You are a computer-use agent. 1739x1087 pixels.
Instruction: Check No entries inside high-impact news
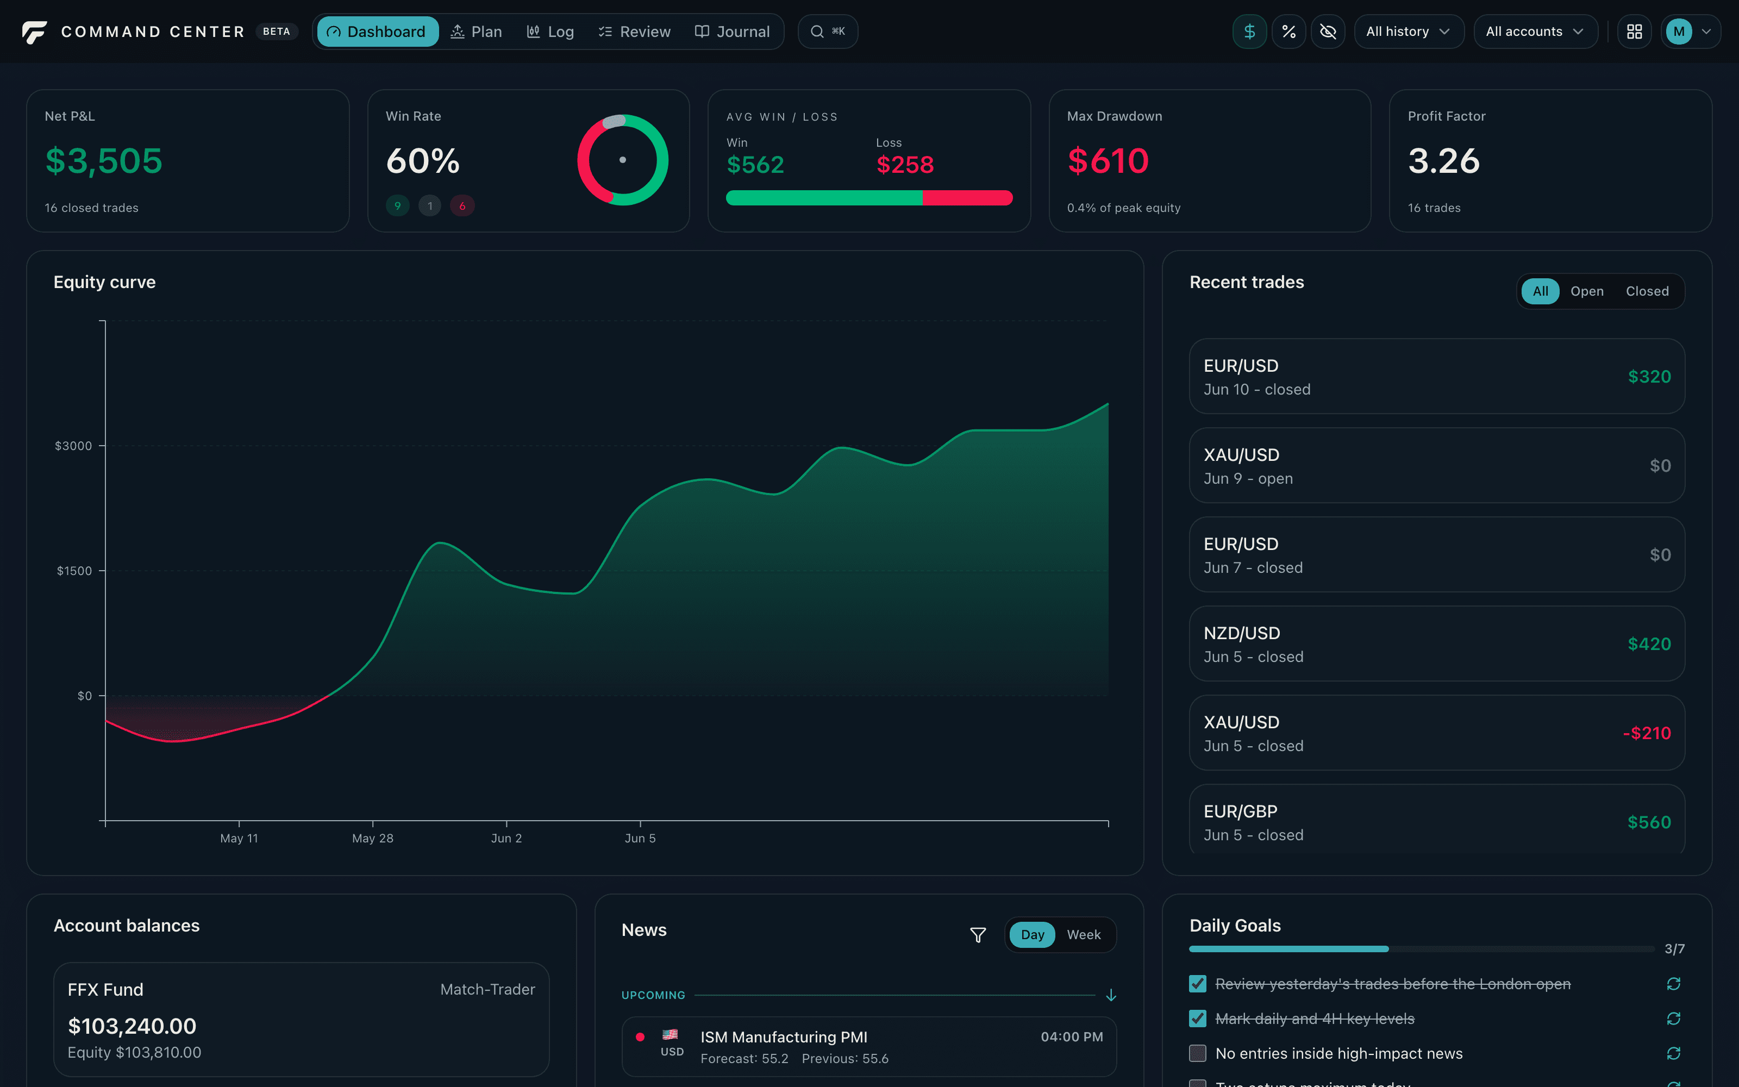click(1197, 1053)
